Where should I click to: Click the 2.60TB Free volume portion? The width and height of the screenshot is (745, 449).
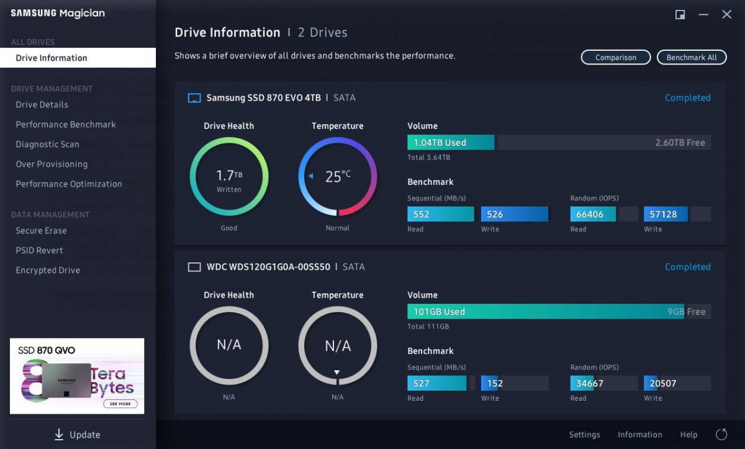tap(604, 143)
